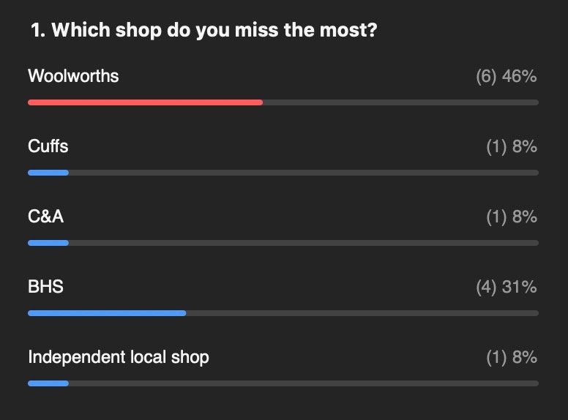Click the blue BHS progress bar fill
The height and width of the screenshot is (420, 568).
pyautogui.click(x=107, y=313)
